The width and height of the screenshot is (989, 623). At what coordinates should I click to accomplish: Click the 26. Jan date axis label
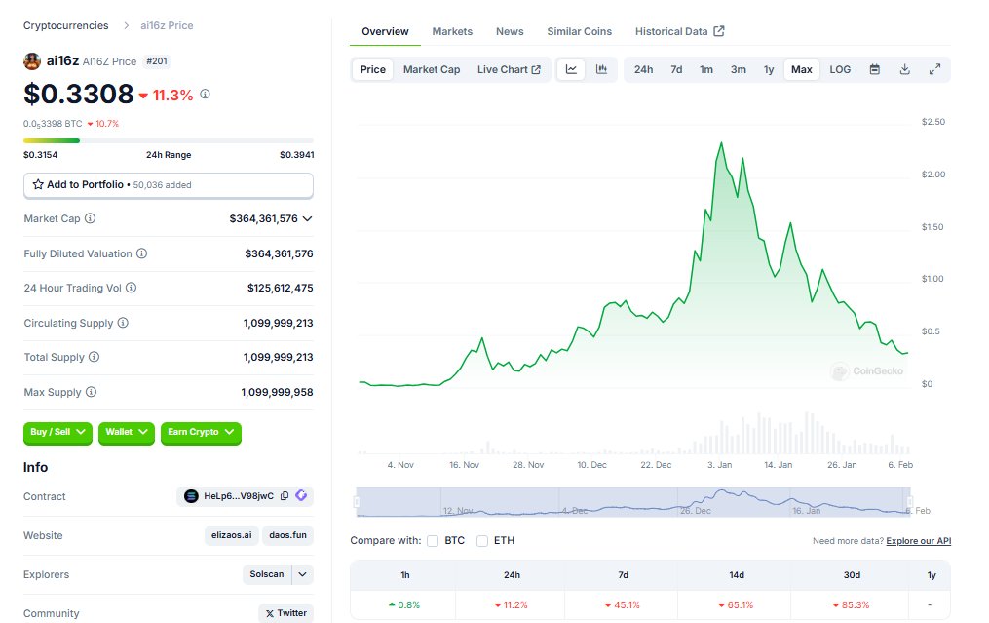click(x=842, y=465)
